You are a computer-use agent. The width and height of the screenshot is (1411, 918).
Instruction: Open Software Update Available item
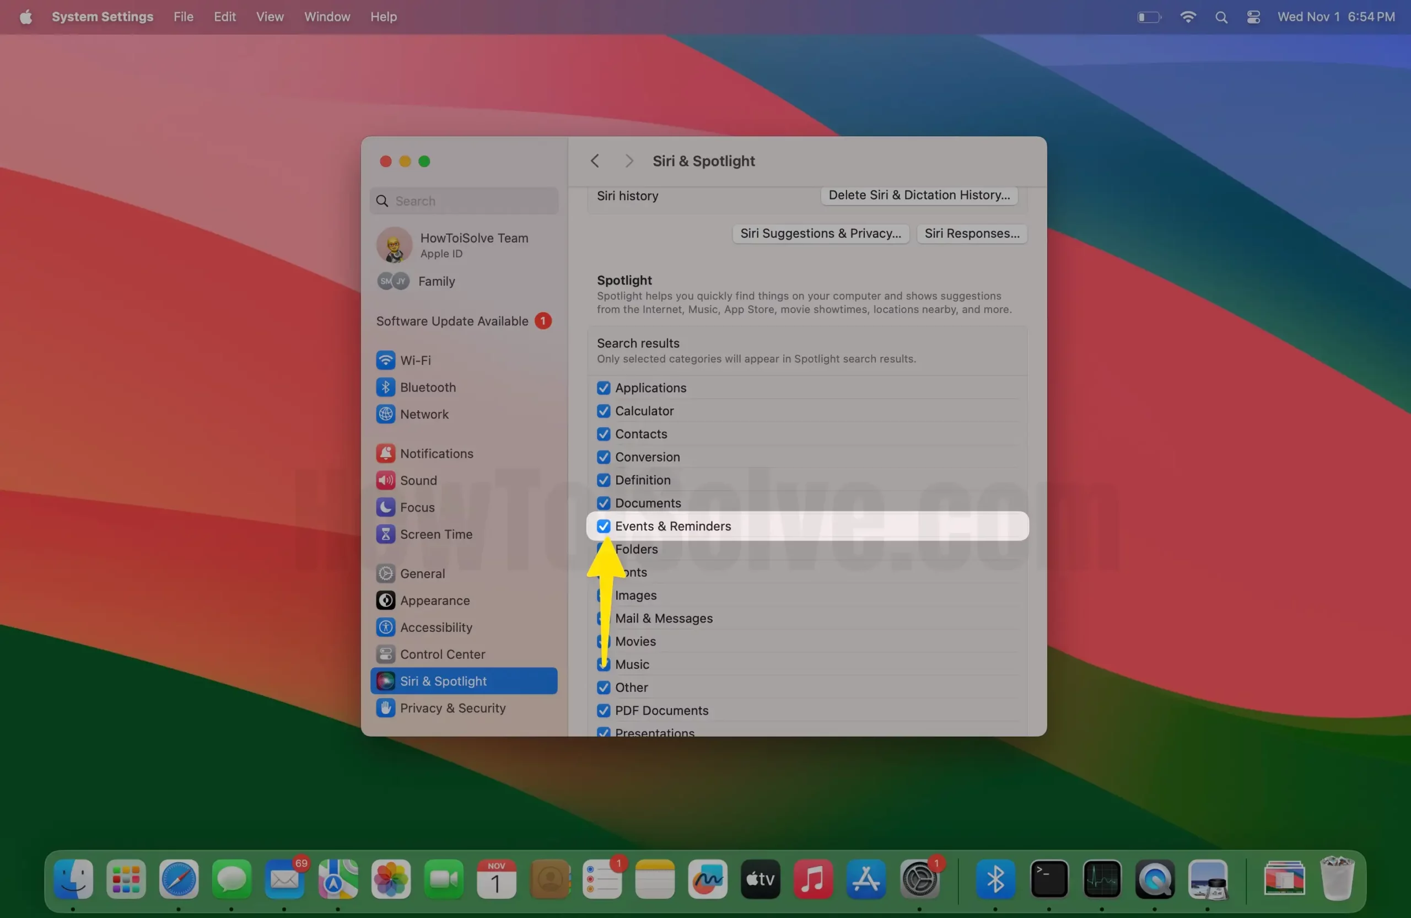pyautogui.click(x=464, y=321)
